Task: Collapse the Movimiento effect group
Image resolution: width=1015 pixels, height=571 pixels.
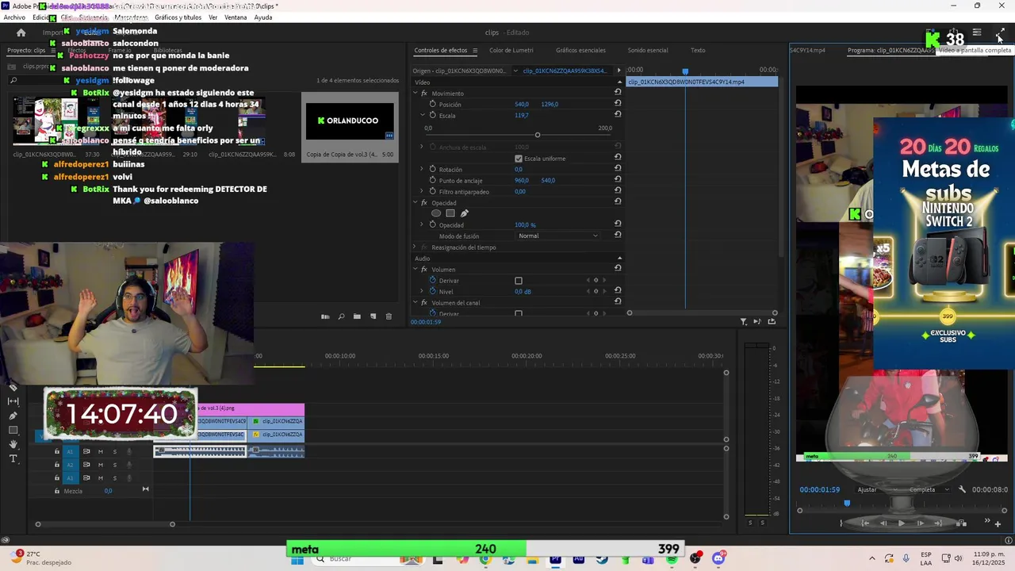Action: click(x=414, y=94)
